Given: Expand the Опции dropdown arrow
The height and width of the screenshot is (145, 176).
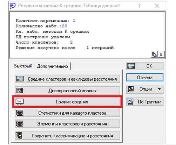Looking at the screenshot, I should pos(159,89).
